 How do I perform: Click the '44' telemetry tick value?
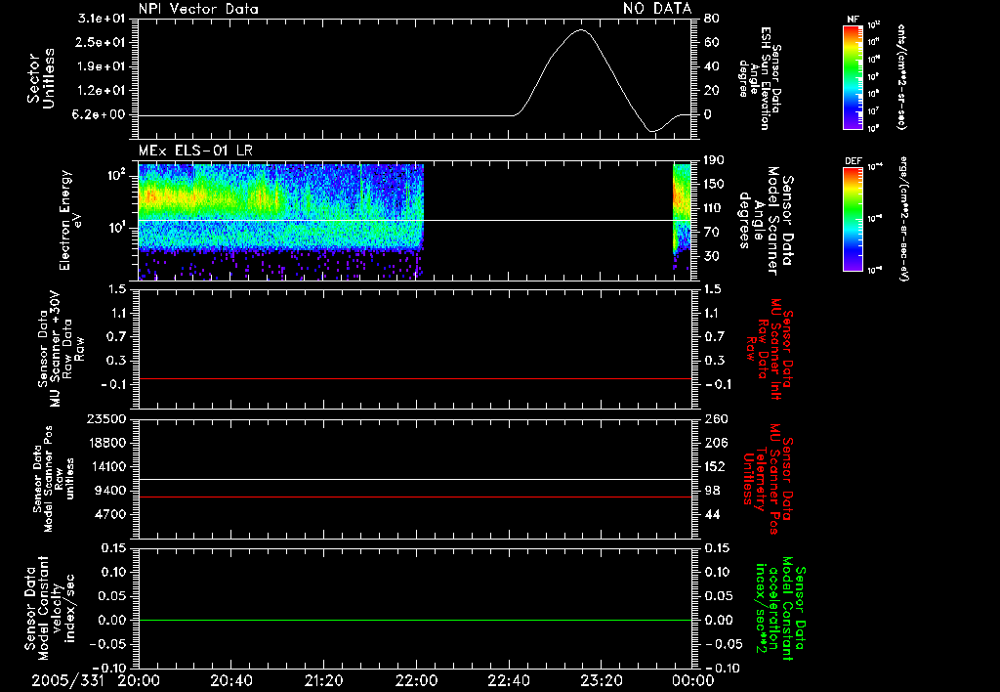pos(712,514)
